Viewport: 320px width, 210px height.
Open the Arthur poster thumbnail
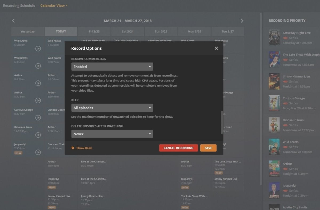274,169
